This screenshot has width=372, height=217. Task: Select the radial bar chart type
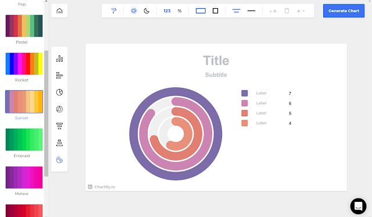[x=59, y=160]
